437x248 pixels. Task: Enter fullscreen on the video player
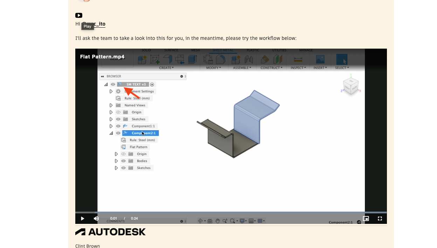tap(380, 218)
